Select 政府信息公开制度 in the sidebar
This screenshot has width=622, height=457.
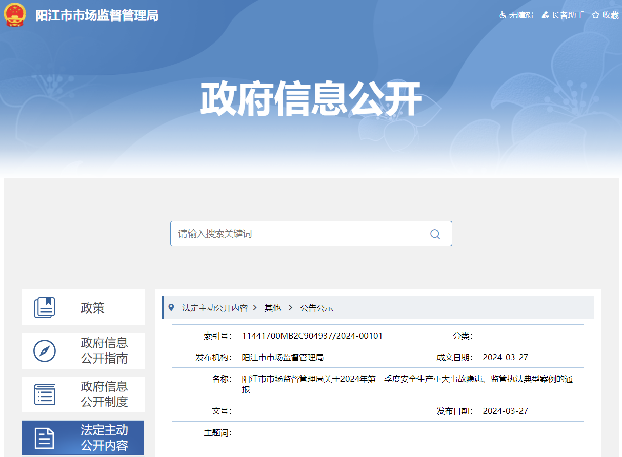pos(104,394)
